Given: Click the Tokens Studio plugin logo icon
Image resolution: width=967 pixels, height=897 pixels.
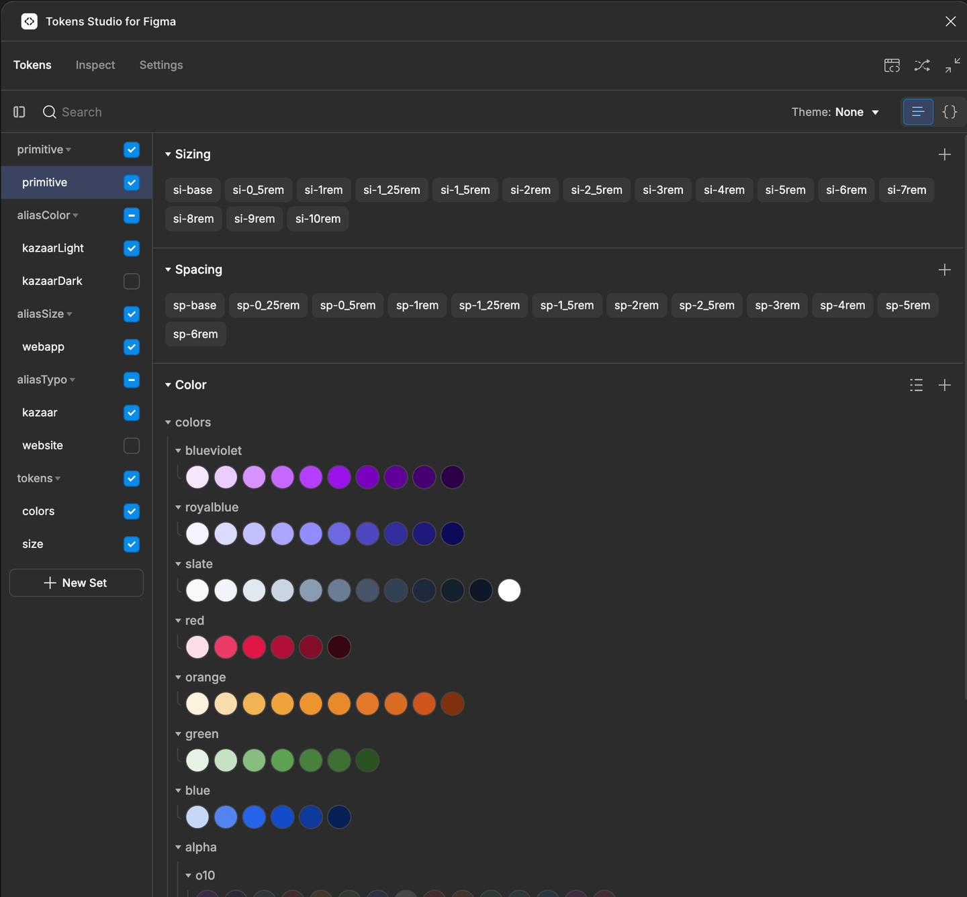Looking at the screenshot, I should 29,21.
